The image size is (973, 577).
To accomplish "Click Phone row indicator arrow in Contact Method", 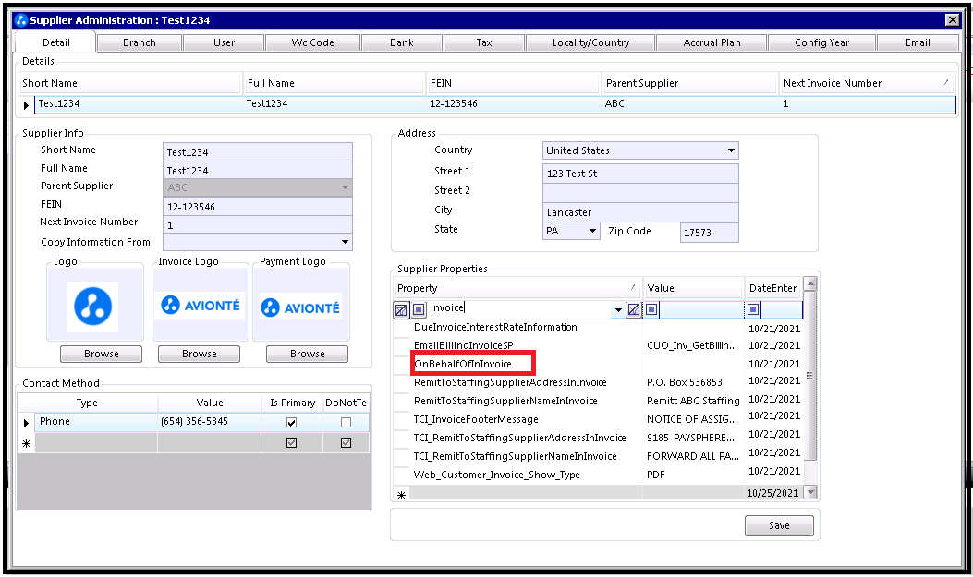I will click(26, 423).
